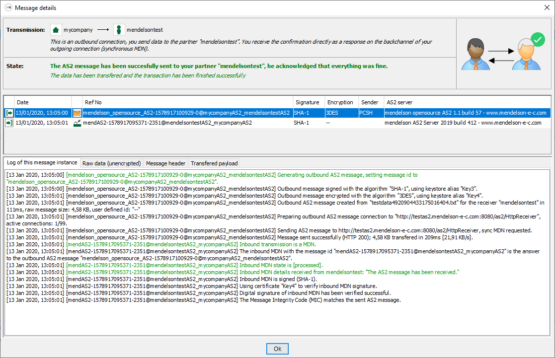Image resolution: width=555 pixels, height=358 pixels.
Task: Click the Message details window icon
Action: coord(8,7)
